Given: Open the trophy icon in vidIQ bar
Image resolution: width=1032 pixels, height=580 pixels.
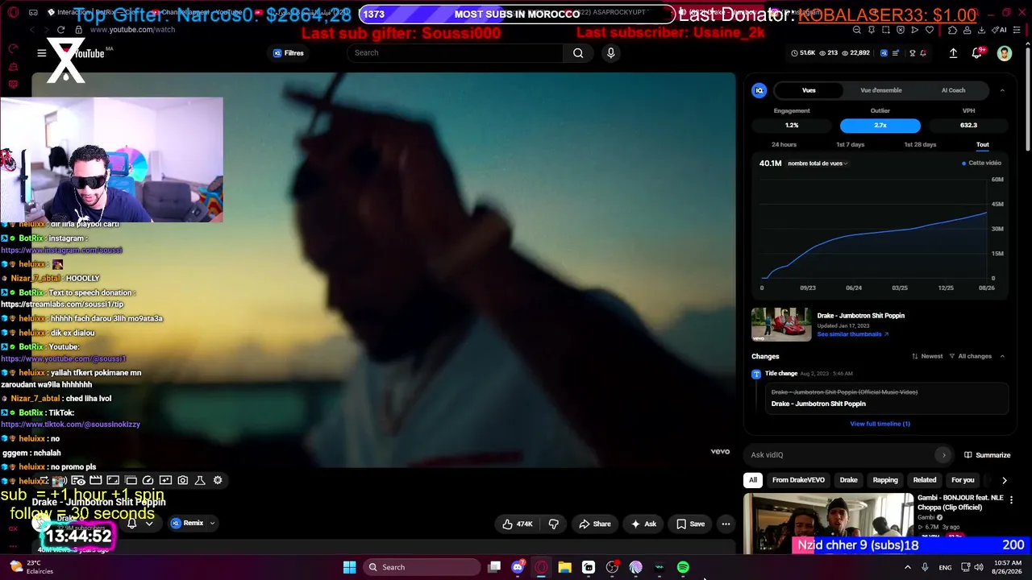Looking at the screenshot, I should 912,53.
